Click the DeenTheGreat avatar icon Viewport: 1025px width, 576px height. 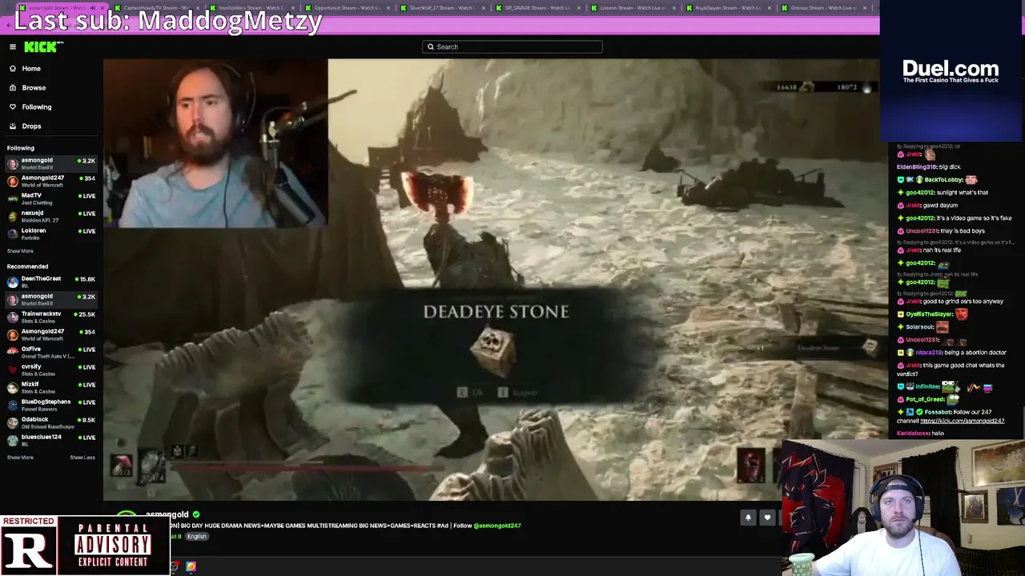pos(12,282)
